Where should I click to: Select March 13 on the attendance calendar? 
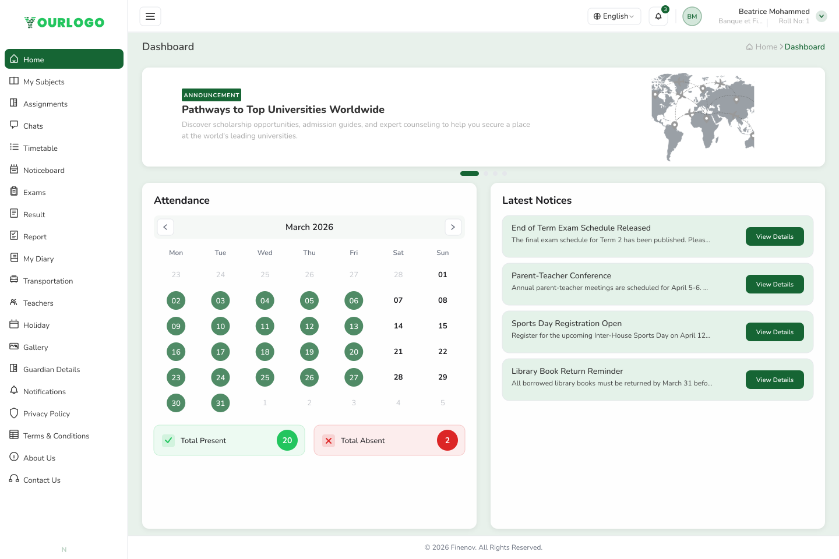(354, 326)
